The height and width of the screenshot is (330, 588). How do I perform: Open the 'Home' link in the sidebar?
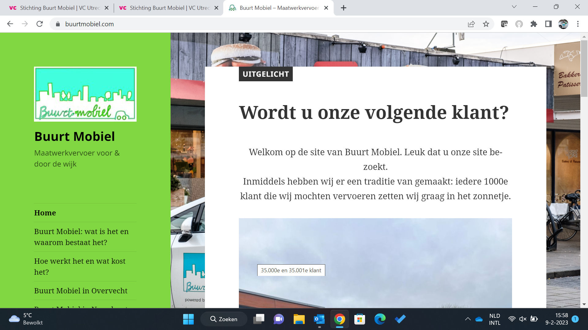(45, 213)
